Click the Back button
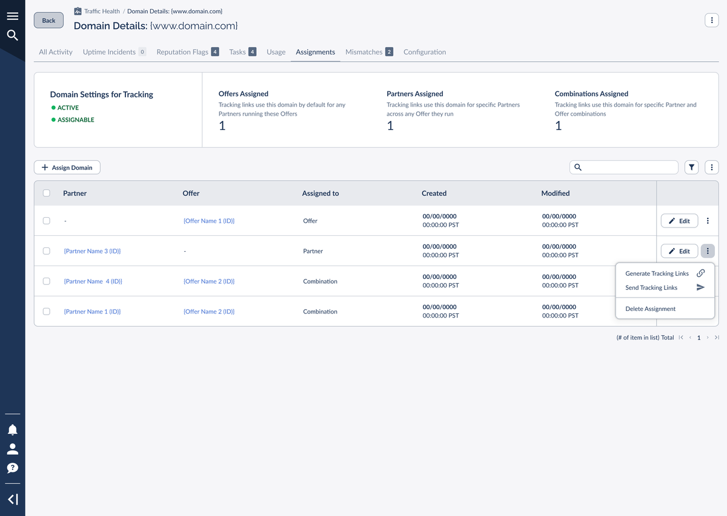Viewport: 727px width, 516px height. pos(48,20)
